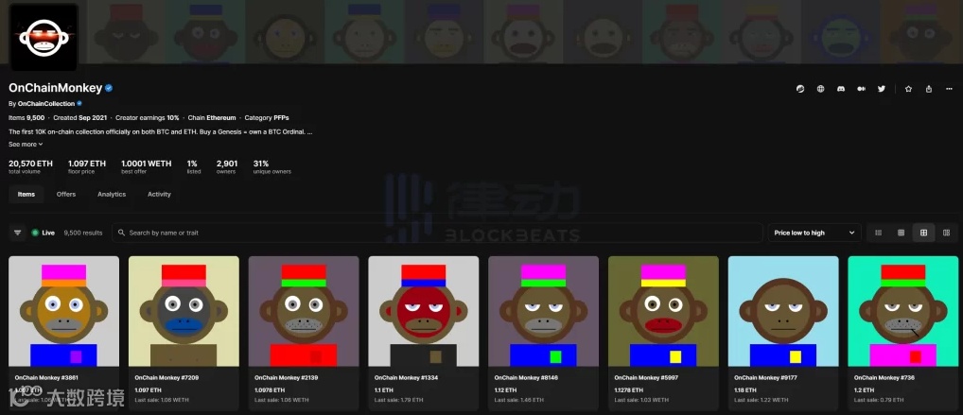Click the 2,901 owners stat
This screenshot has width=963, height=415.
[227, 166]
